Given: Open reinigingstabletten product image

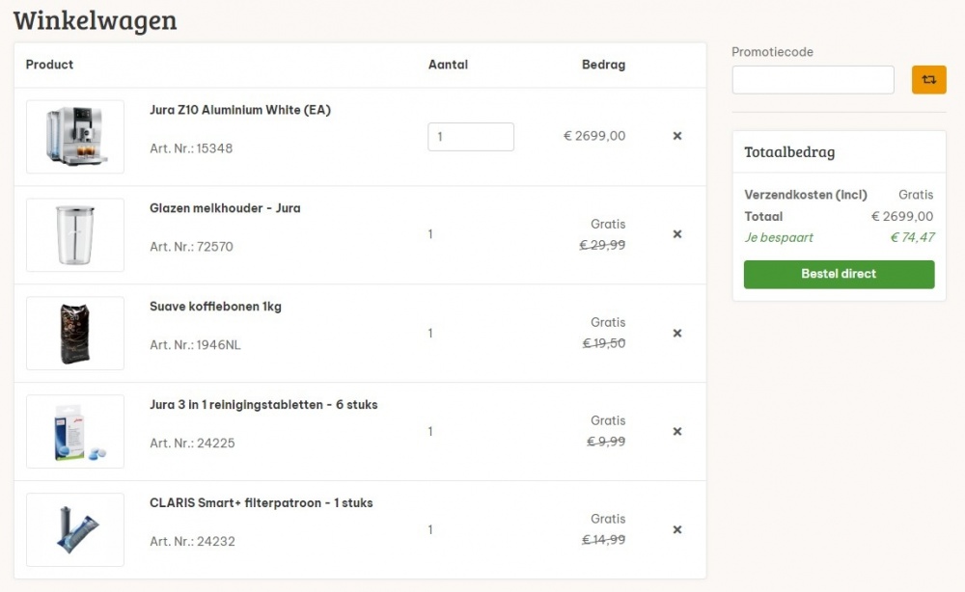Looking at the screenshot, I should pyautogui.click(x=75, y=432).
